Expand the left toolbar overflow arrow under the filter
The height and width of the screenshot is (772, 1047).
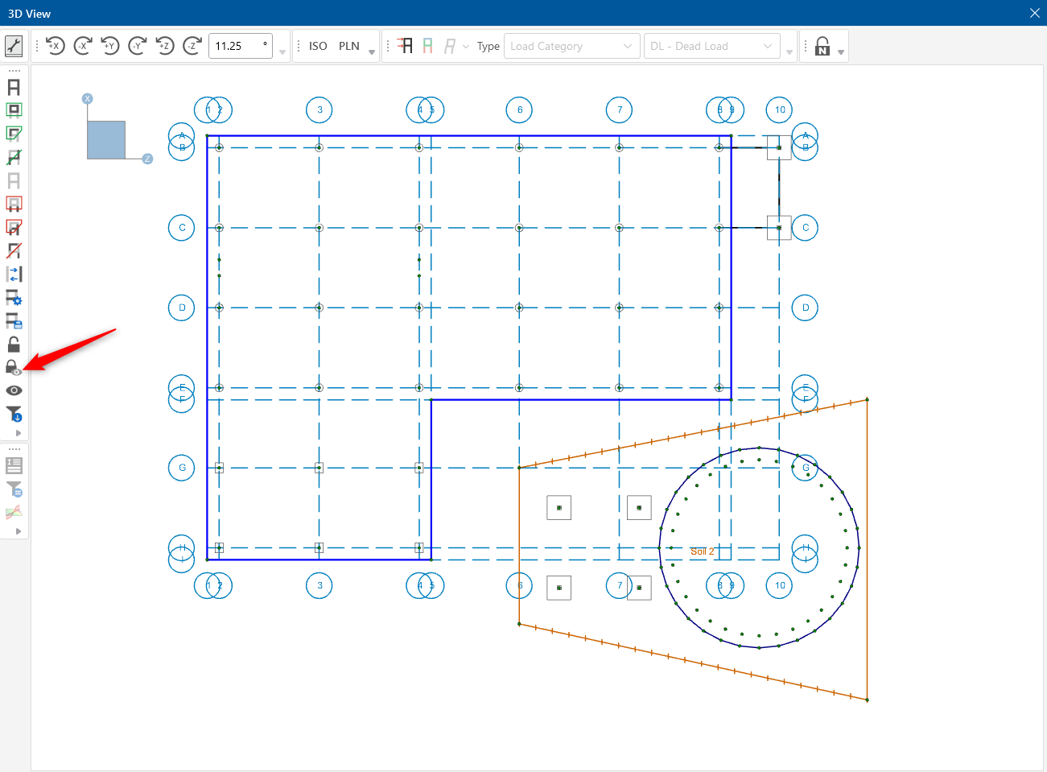pyautogui.click(x=18, y=433)
